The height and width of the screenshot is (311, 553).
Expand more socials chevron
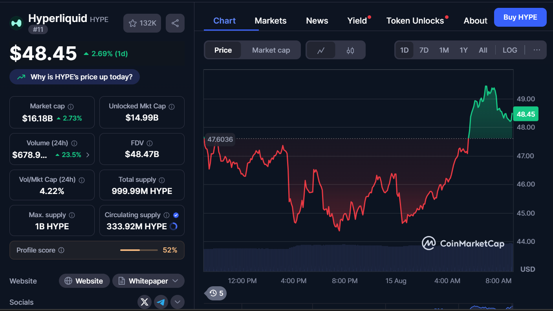coord(178,302)
